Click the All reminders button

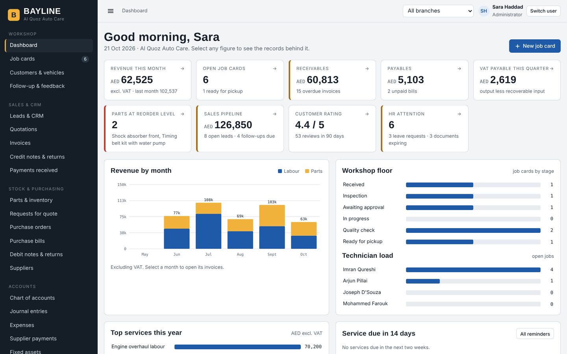point(535,334)
